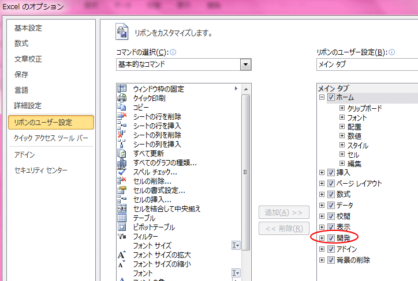Select the ピボットテーブル icon

[x=122, y=227]
